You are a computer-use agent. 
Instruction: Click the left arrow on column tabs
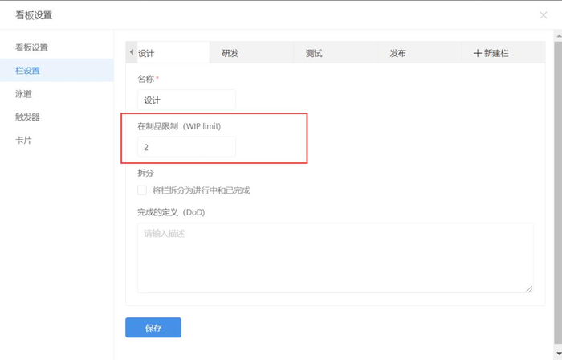pos(132,52)
